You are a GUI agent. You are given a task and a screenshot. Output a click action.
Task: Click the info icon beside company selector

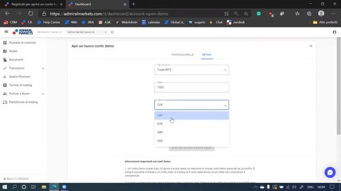tap(112, 32)
